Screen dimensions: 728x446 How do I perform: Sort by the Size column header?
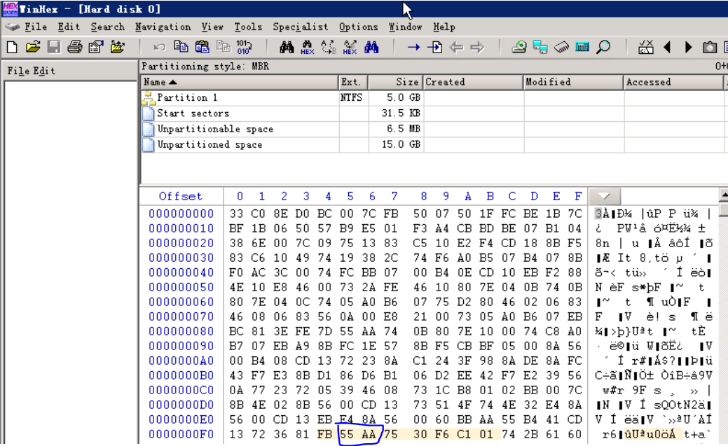click(396, 82)
